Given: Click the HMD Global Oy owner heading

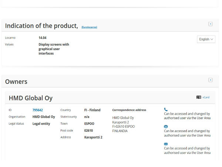Looking at the screenshot, I should click(31, 98).
